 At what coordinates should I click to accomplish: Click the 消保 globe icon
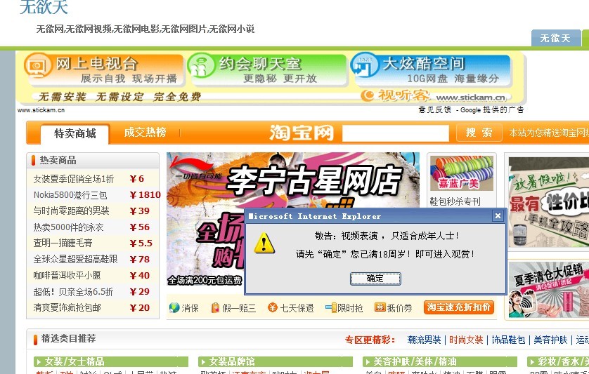174,307
